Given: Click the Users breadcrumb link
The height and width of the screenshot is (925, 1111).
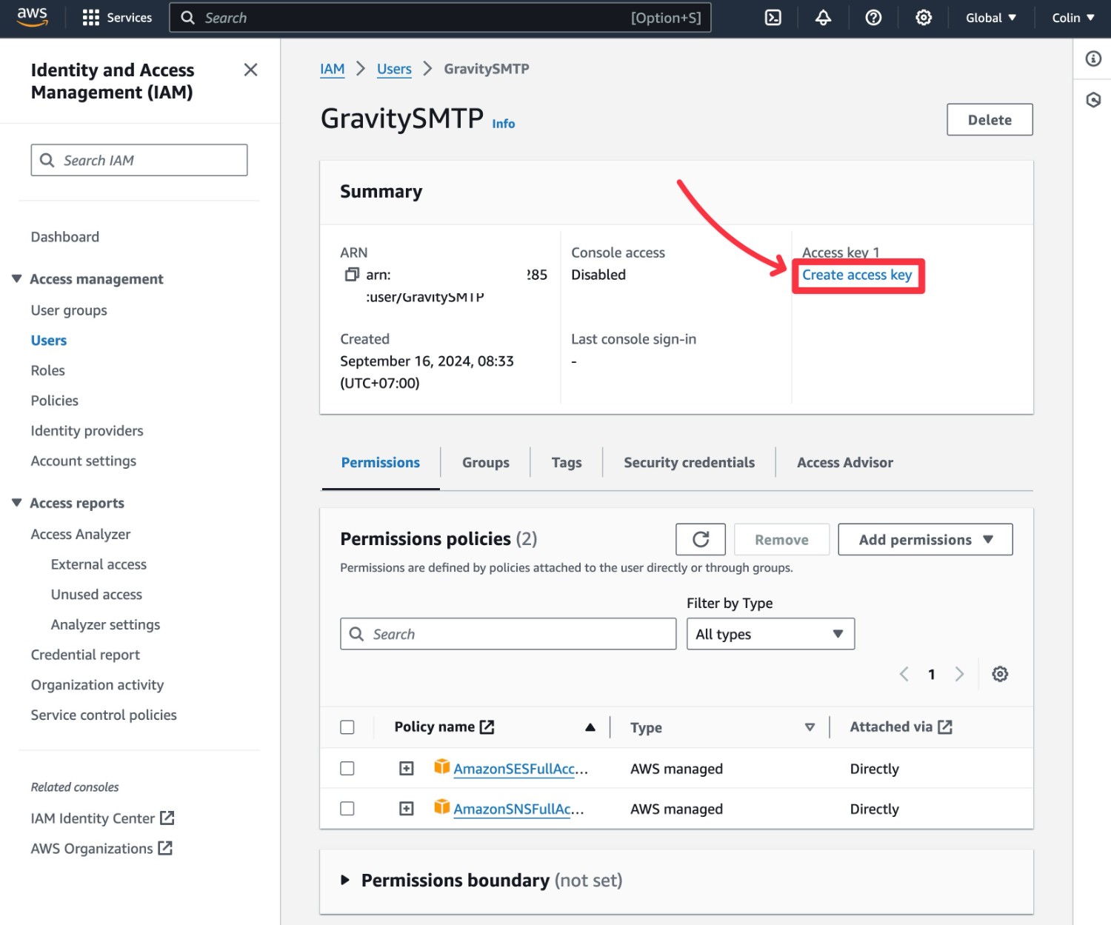Looking at the screenshot, I should click(394, 69).
